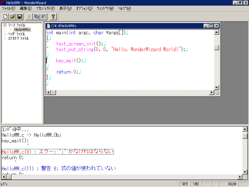Click the output pane's scroll right arrow

tap(240, 177)
